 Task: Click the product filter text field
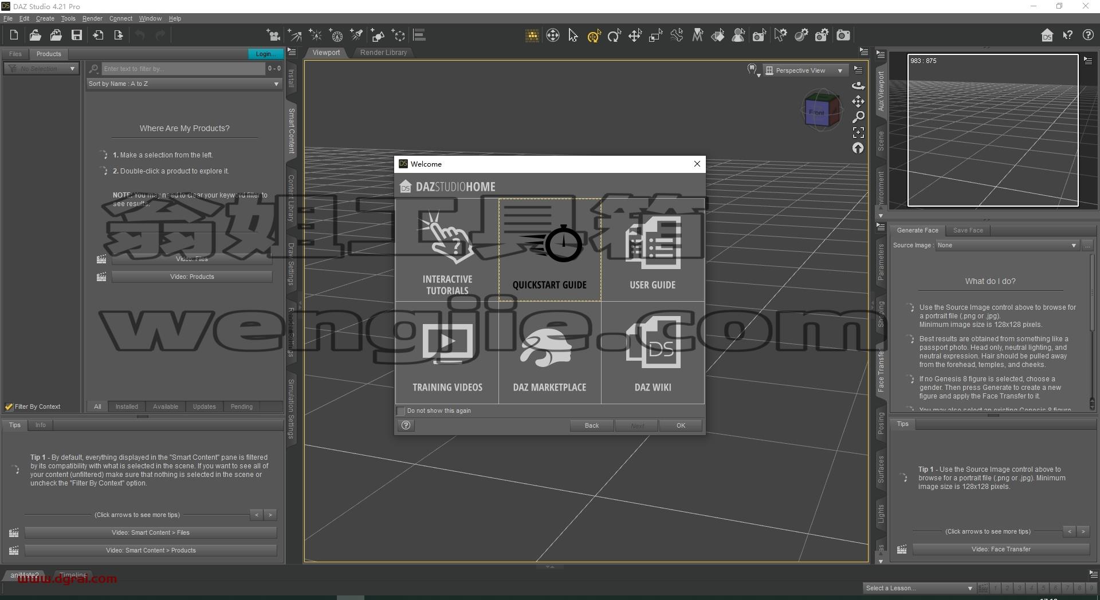pyautogui.click(x=183, y=69)
